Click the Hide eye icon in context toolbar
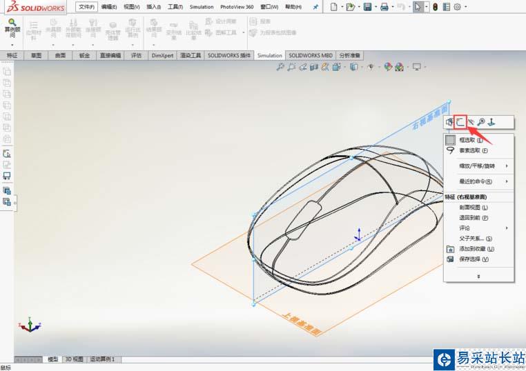Viewport: 526px width, 371px height. (471, 122)
